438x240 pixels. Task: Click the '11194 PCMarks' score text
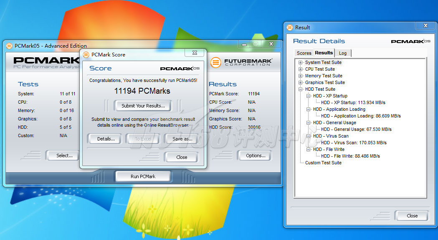(x=142, y=91)
